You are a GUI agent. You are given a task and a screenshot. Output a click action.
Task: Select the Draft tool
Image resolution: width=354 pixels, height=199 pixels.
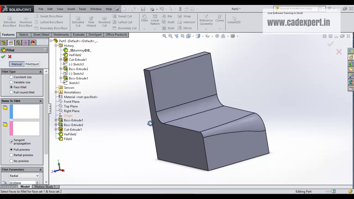pos(168,22)
